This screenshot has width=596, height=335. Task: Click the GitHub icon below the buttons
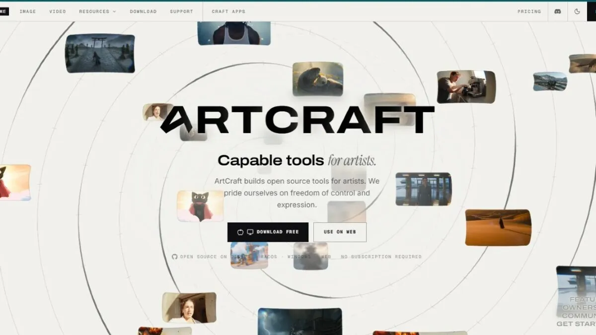[x=174, y=257]
